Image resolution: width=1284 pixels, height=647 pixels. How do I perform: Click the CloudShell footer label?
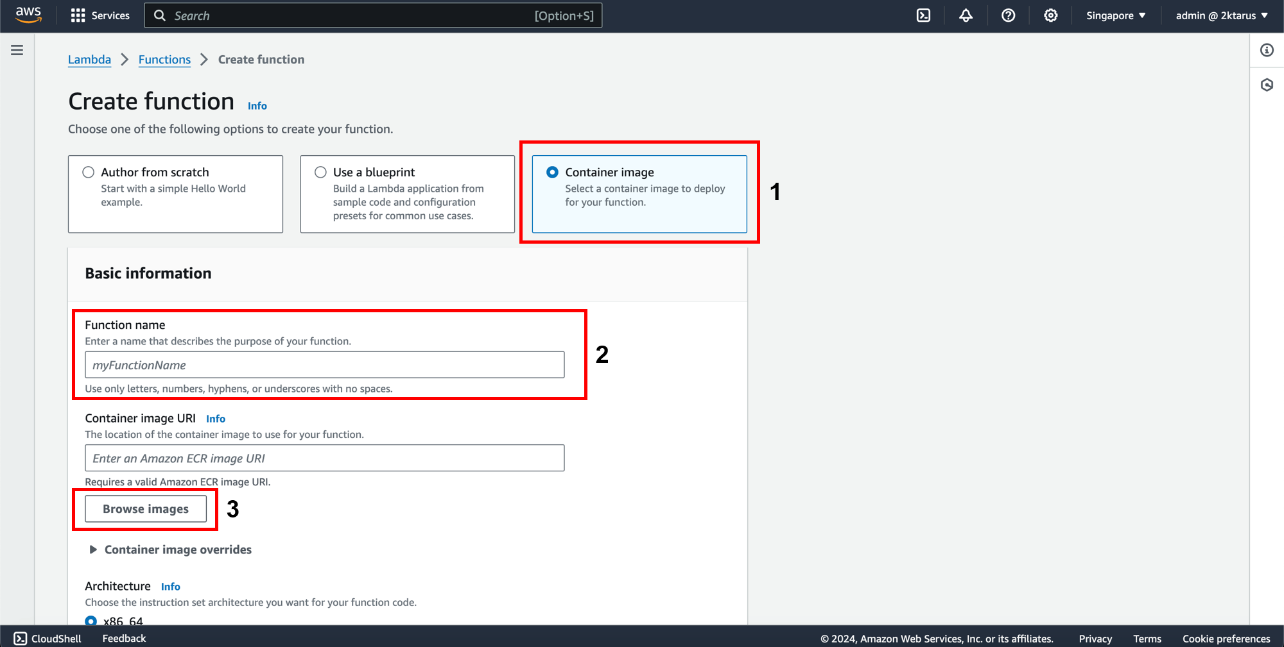tap(56, 639)
